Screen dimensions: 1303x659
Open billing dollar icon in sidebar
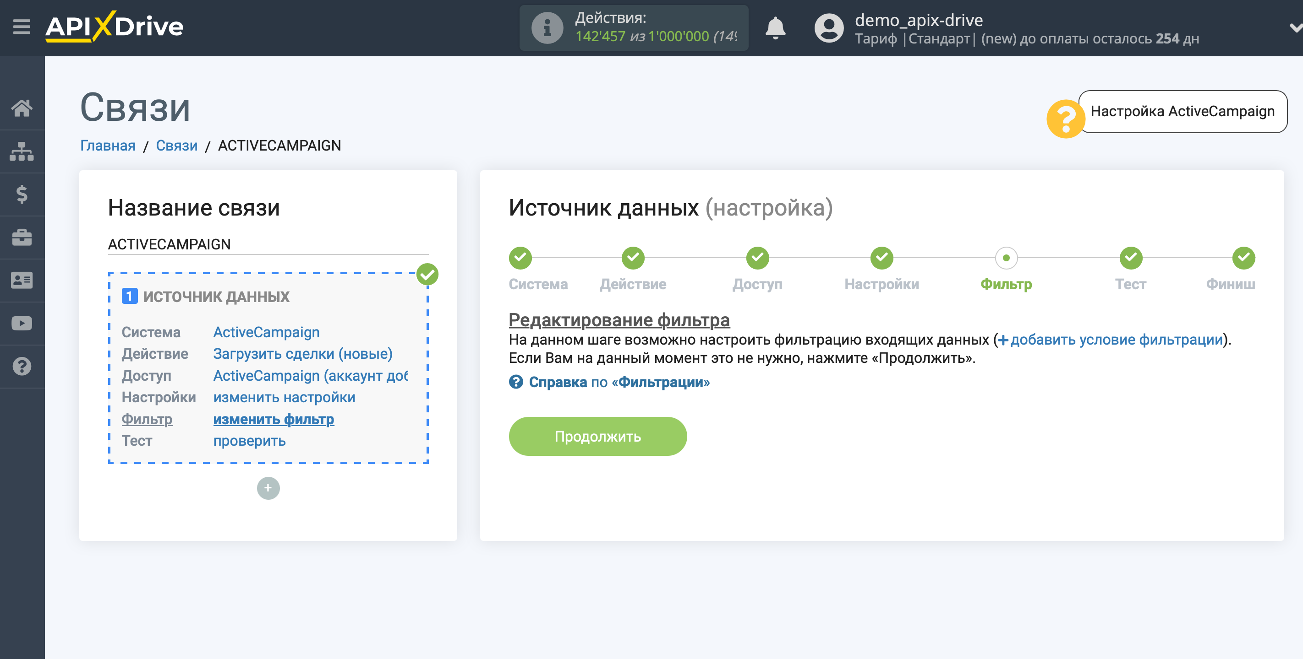click(x=22, y=194)
